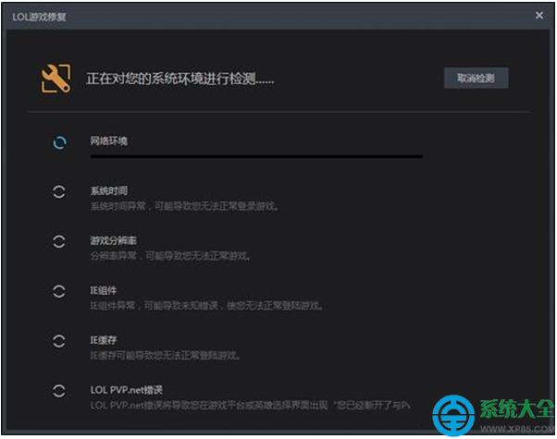Click the spinner icon beside 游戏分辨率
This screenshot has height=439, width=557.
pyautogui.click(x=58, y=241)
